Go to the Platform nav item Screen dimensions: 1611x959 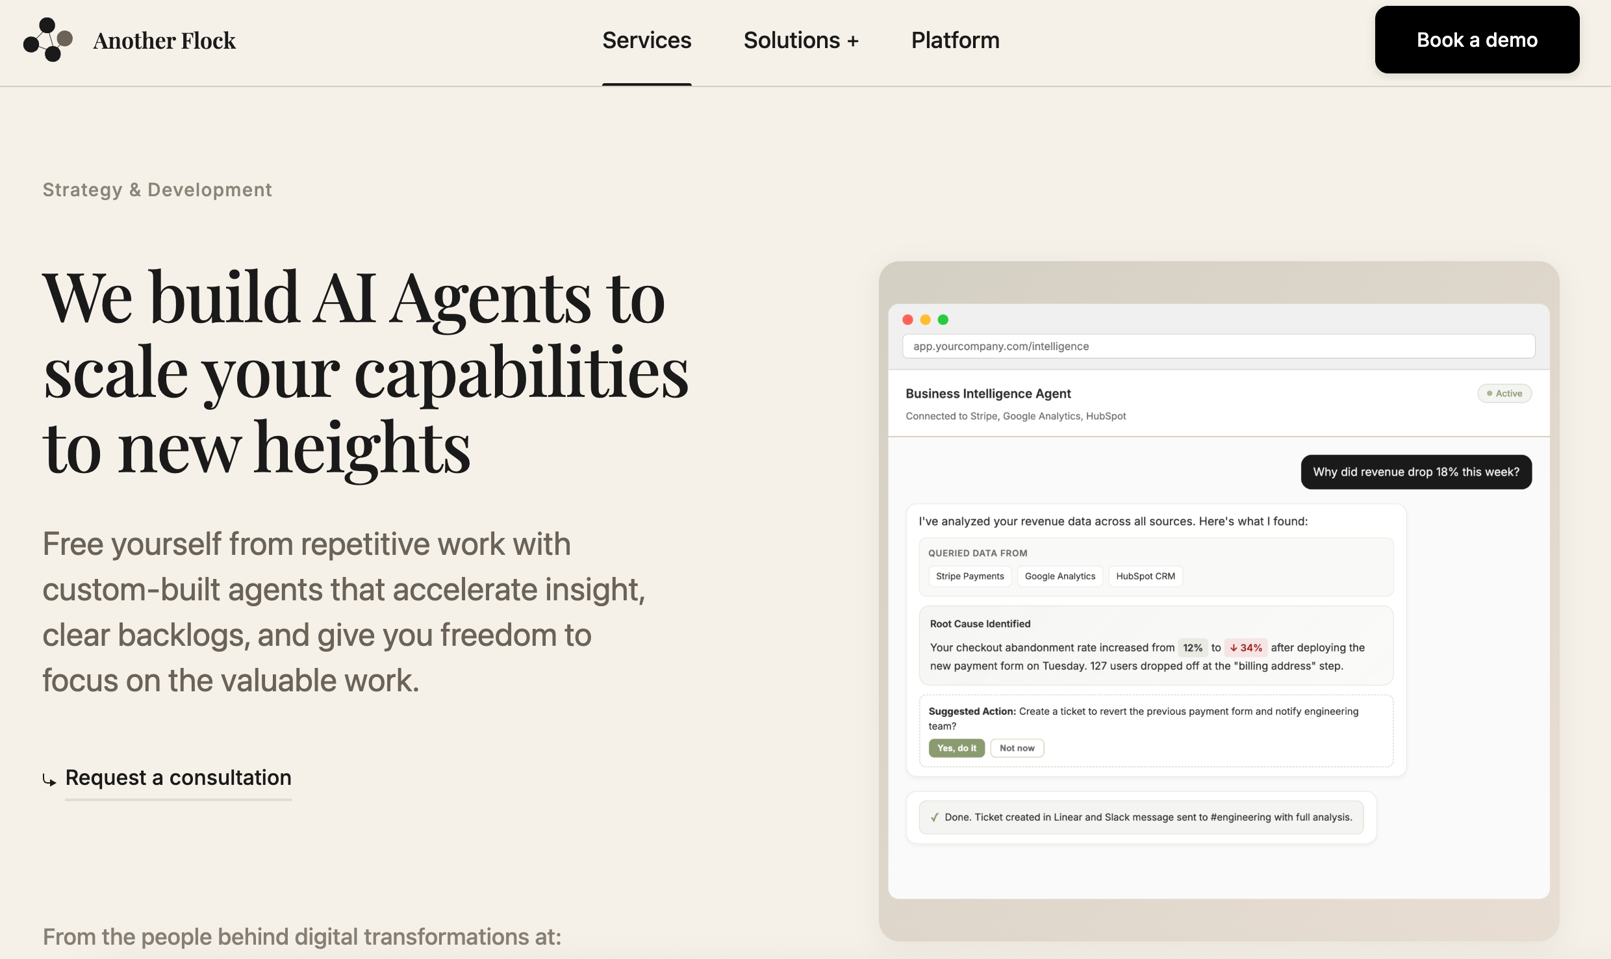(955, 40)
